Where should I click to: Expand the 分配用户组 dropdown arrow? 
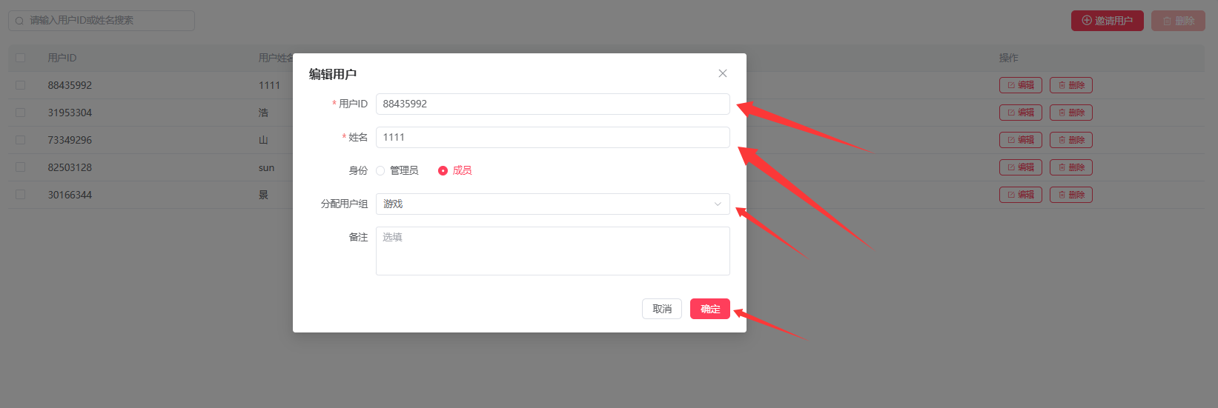718,204
